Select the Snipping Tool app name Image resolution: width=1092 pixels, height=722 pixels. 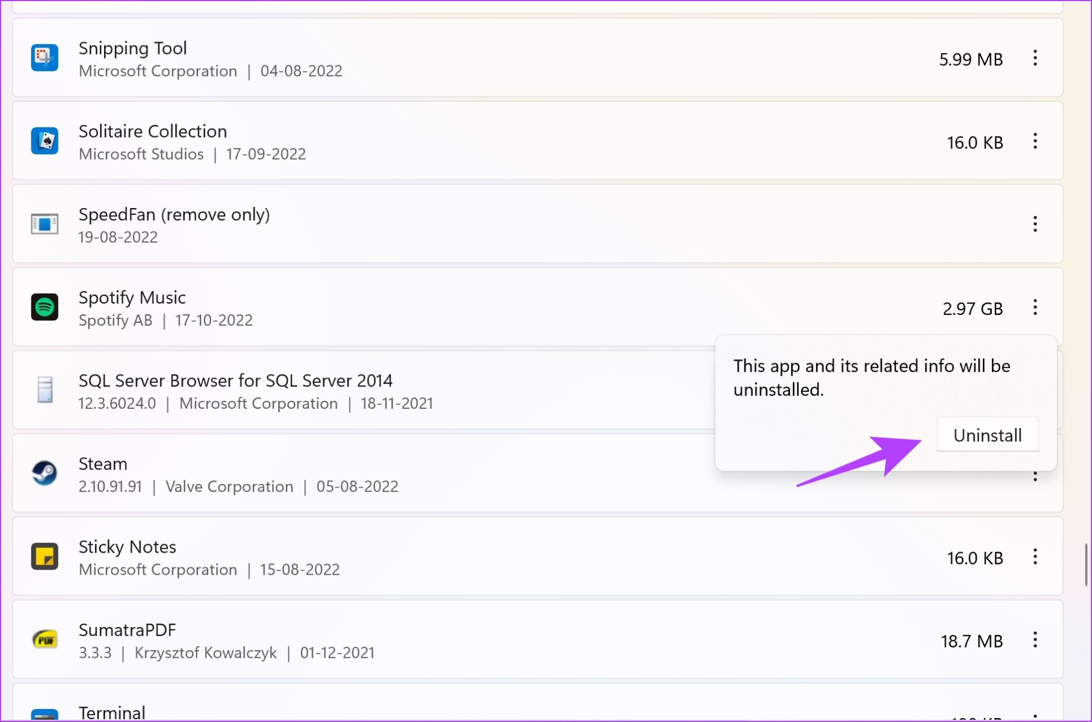point(133,48)
